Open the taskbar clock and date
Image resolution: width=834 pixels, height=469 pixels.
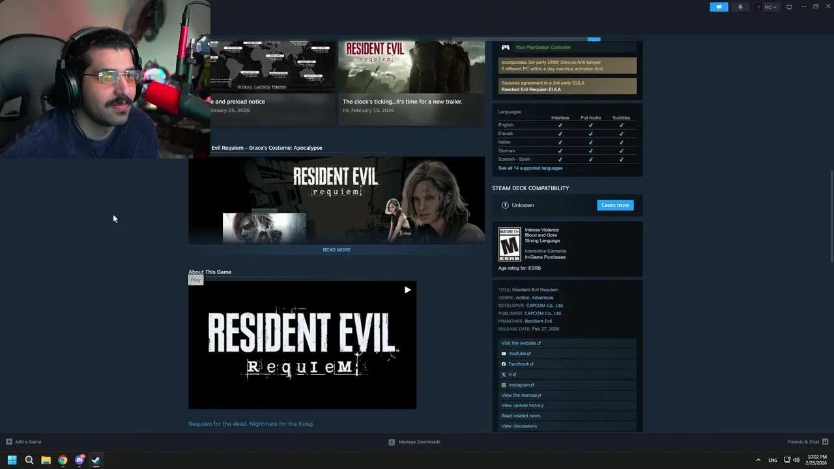pyautogui.click(x=817, y=460)
